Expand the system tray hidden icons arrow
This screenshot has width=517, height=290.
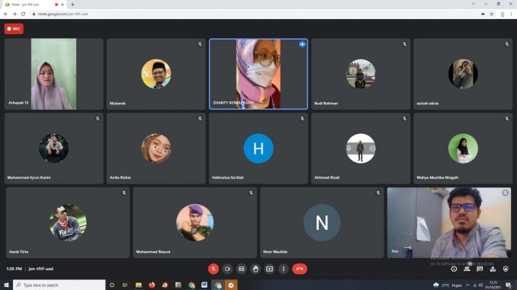pyautogui.click(x=467, y=285)
